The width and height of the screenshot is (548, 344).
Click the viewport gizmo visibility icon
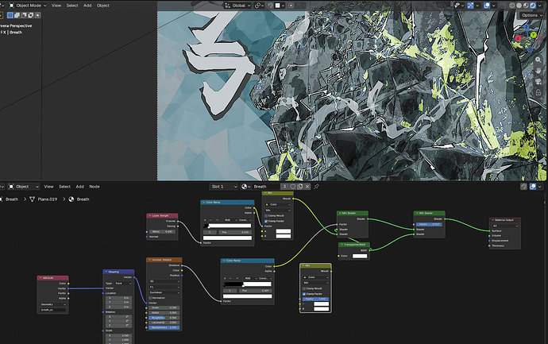[x=470, y=6]
